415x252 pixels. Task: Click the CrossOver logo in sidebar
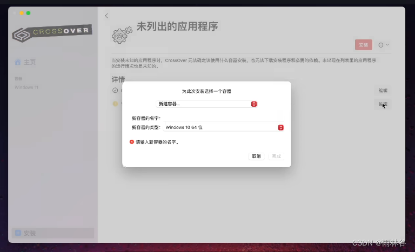click(52, 33)
